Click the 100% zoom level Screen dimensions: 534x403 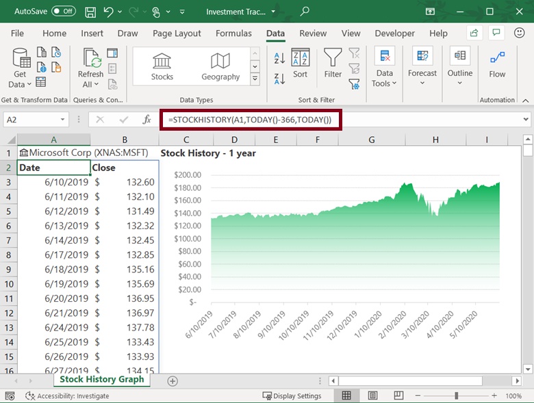pyautogui.click(x=513, y=396)
